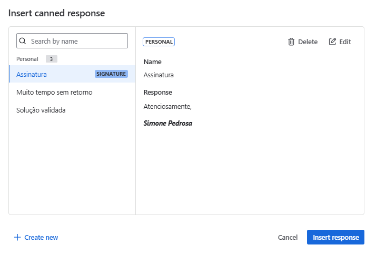Click the plus icon beside Create new
This screenshot has width=376, height=255.
[x=17, y=238]
